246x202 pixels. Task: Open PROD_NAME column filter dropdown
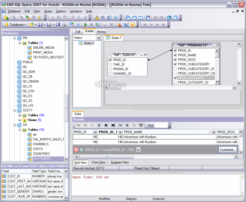pyautogui.click(x=213, y=132)
